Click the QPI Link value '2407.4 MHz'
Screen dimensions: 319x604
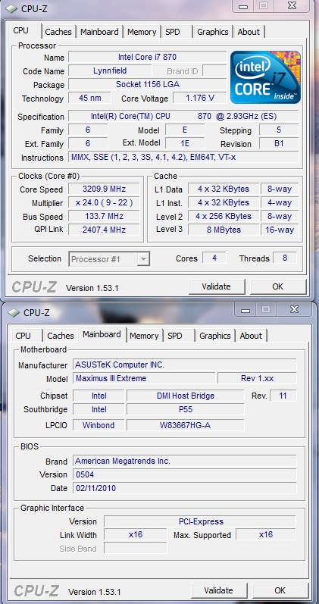[x=104, y=230]
